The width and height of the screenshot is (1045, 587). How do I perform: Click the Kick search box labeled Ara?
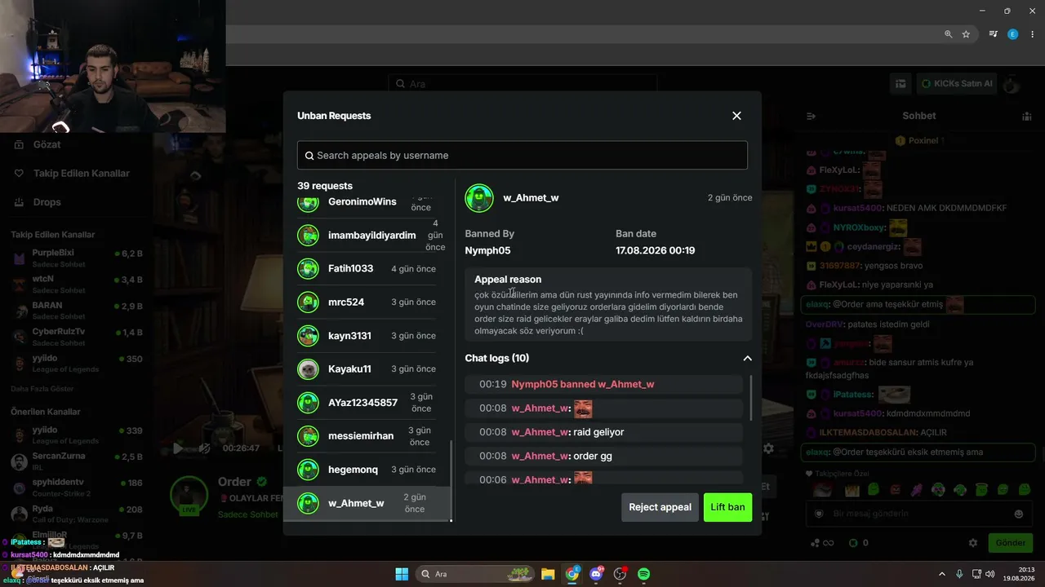(x=522, y=84)
